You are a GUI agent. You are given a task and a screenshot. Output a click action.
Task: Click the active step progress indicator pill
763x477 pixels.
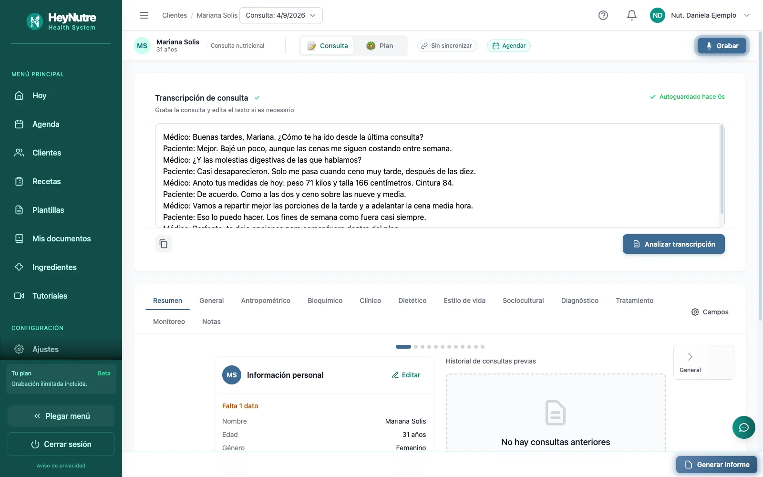click(403, 347)
